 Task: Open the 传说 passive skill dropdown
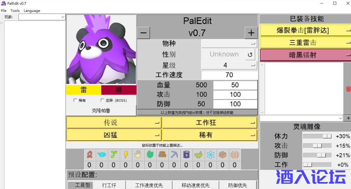(x=114, y=123)
